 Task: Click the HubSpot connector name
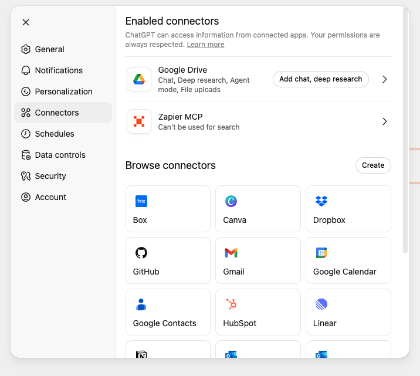tap(240, 324)
